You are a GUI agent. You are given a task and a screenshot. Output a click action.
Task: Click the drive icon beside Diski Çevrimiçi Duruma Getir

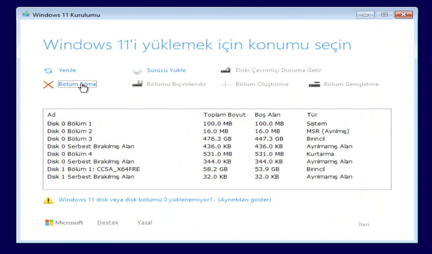[226, 70]
